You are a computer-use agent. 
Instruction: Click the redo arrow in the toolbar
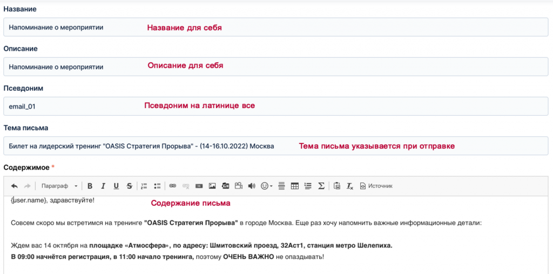coord(27,186)
